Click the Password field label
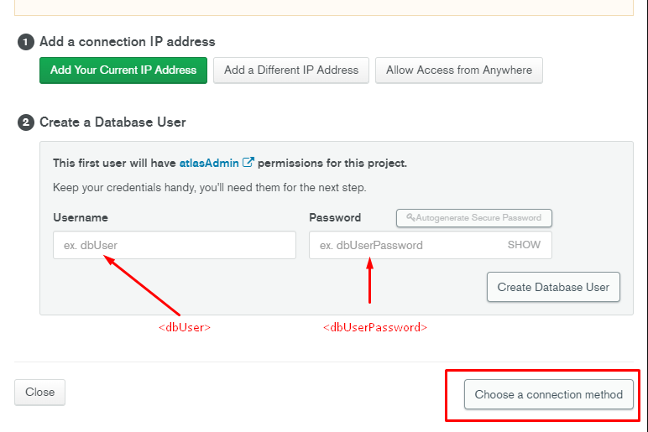648x432 pixels. point(335,217)
